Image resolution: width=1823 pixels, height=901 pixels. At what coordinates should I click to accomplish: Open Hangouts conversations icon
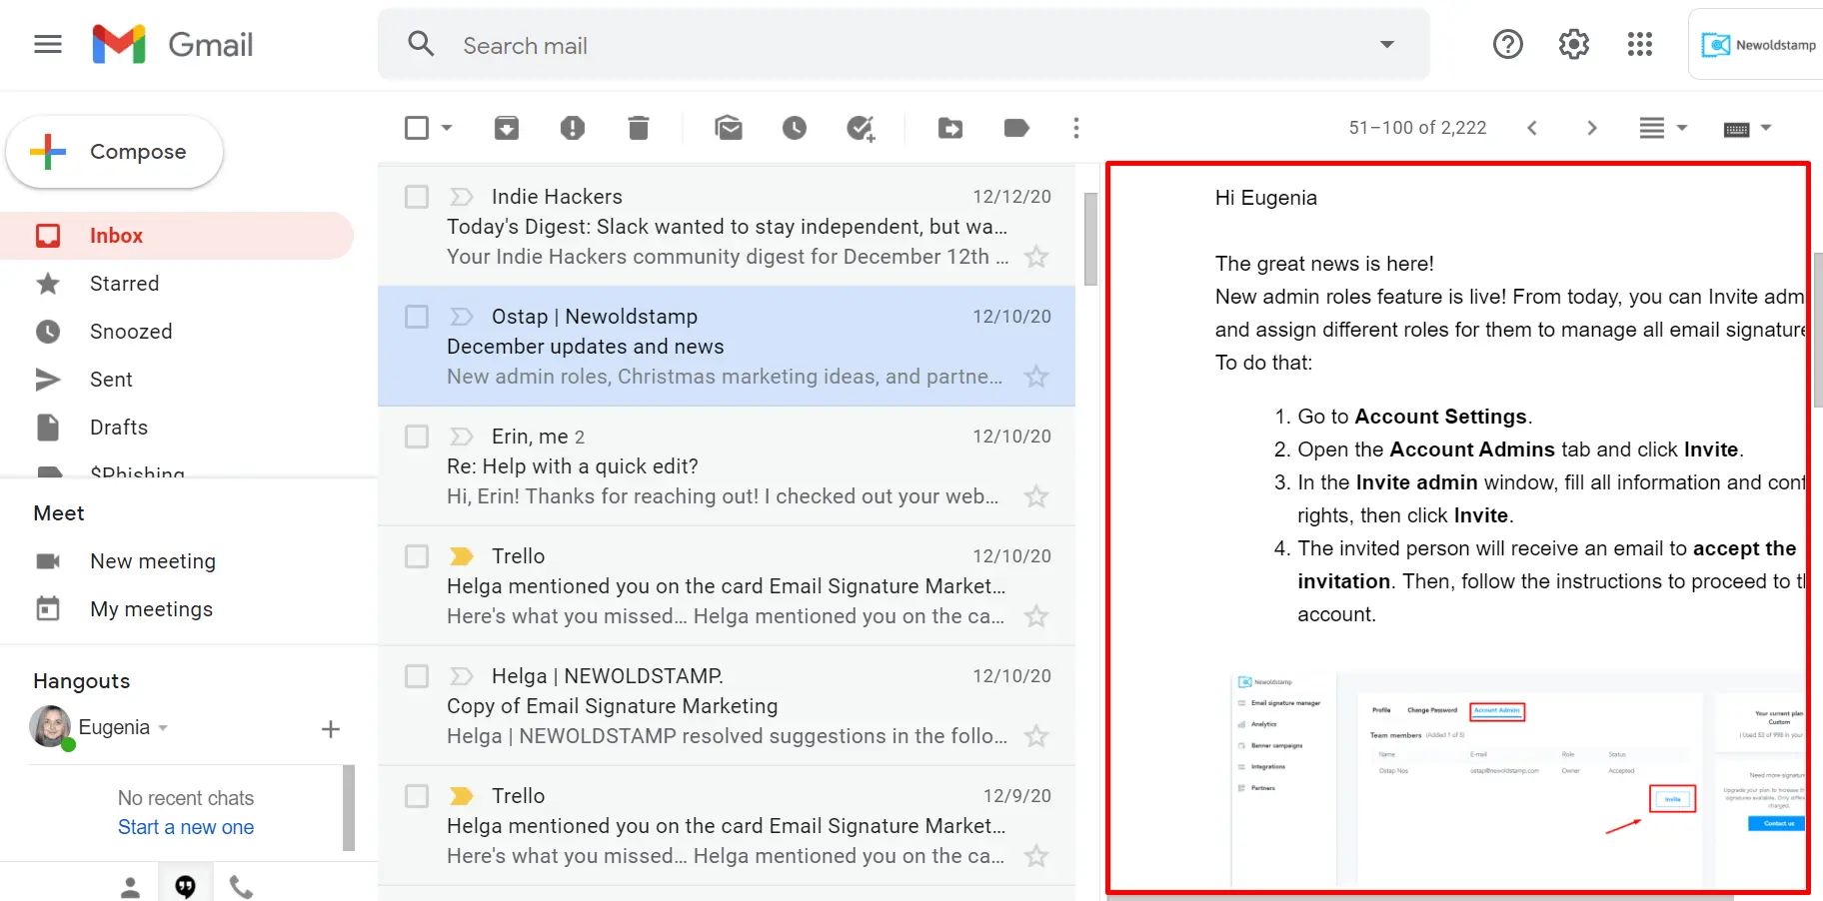point(186,887)
